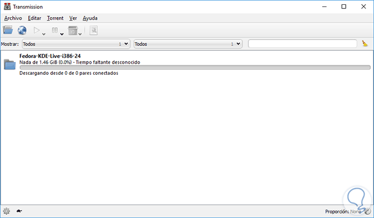Expand the pause button dropdown arrow
The image size is (374, 218).
tap(62, 34)
